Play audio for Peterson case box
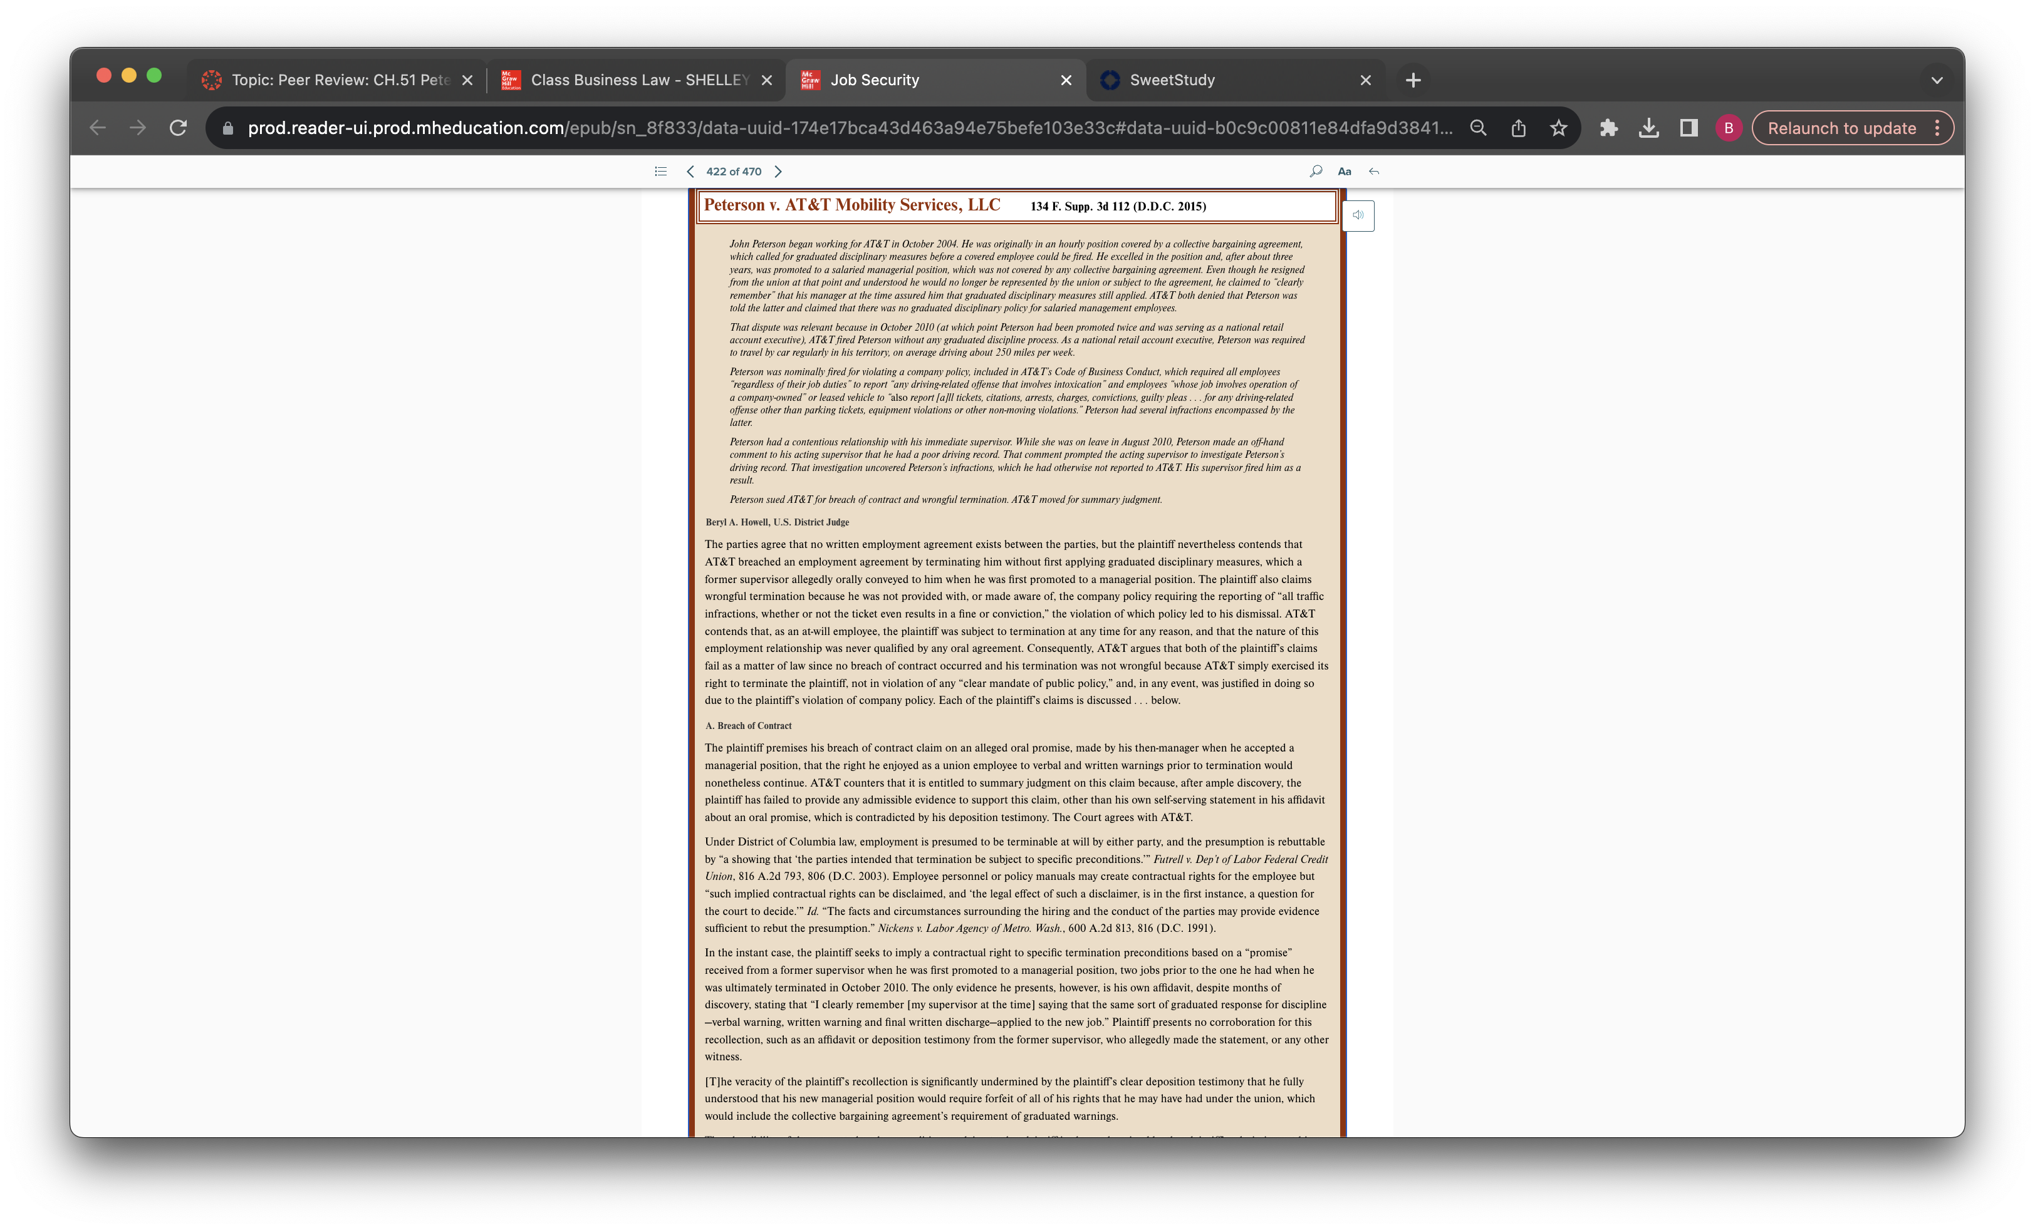Image resolution: width=2035 pixels, height=1230 pixels. tap(1358, 215)
